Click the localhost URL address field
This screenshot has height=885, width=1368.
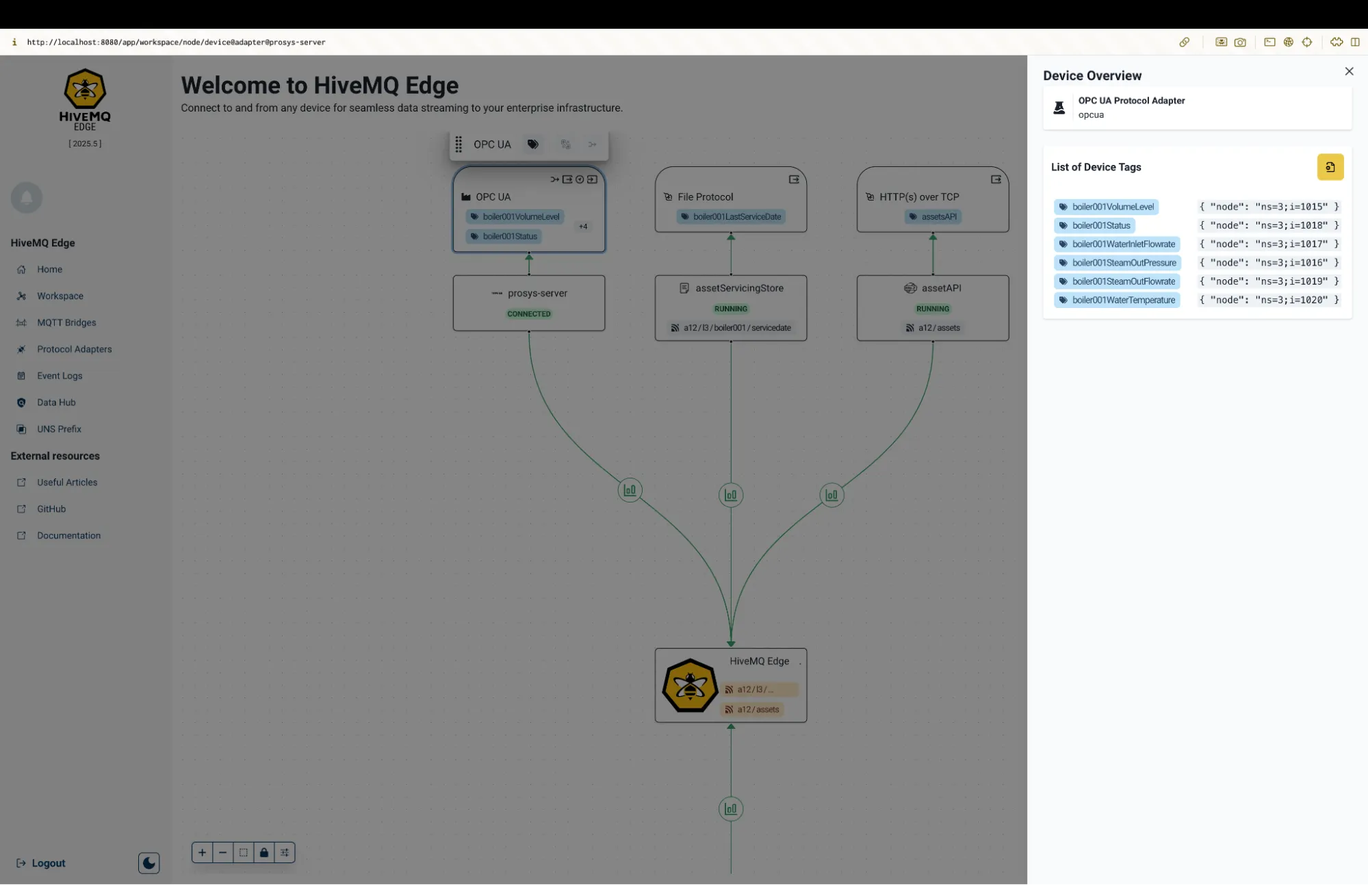tap(176, 42)
